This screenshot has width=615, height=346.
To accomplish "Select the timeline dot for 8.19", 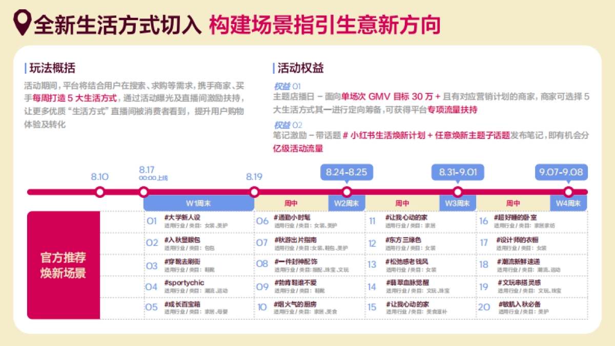I will coord(255,193).
